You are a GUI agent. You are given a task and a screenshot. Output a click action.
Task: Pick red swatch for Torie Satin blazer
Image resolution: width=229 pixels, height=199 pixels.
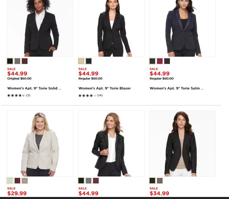point(160,61)
